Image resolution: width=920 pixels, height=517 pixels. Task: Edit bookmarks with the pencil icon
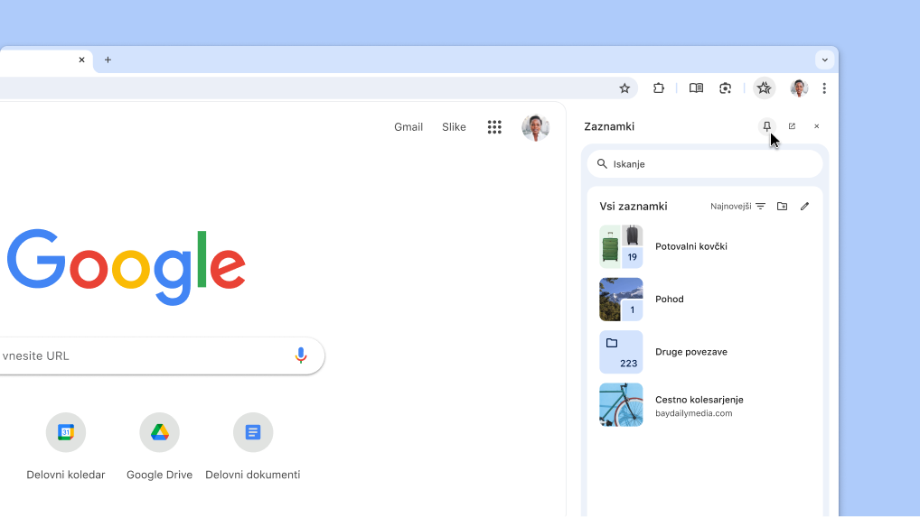point(804,206)
